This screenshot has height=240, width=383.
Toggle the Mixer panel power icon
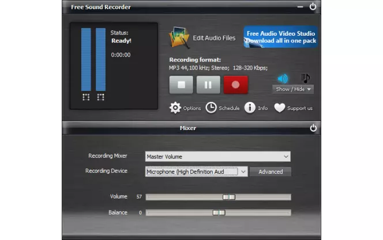point(313,128)
